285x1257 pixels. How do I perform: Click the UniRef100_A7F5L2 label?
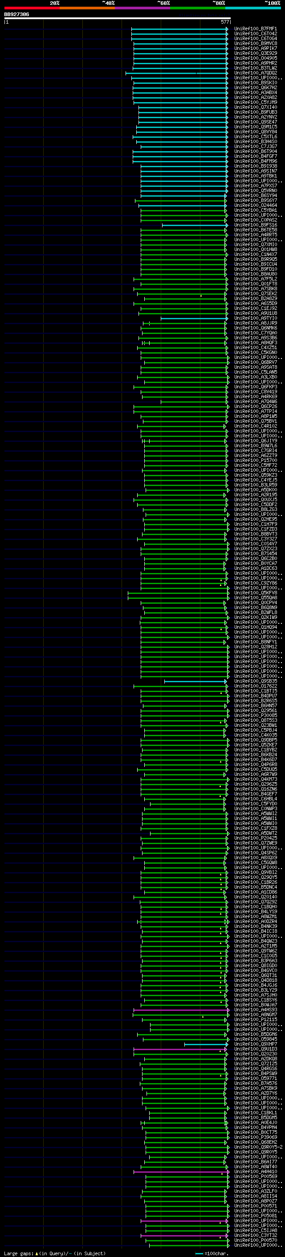(x=255, y=279)
